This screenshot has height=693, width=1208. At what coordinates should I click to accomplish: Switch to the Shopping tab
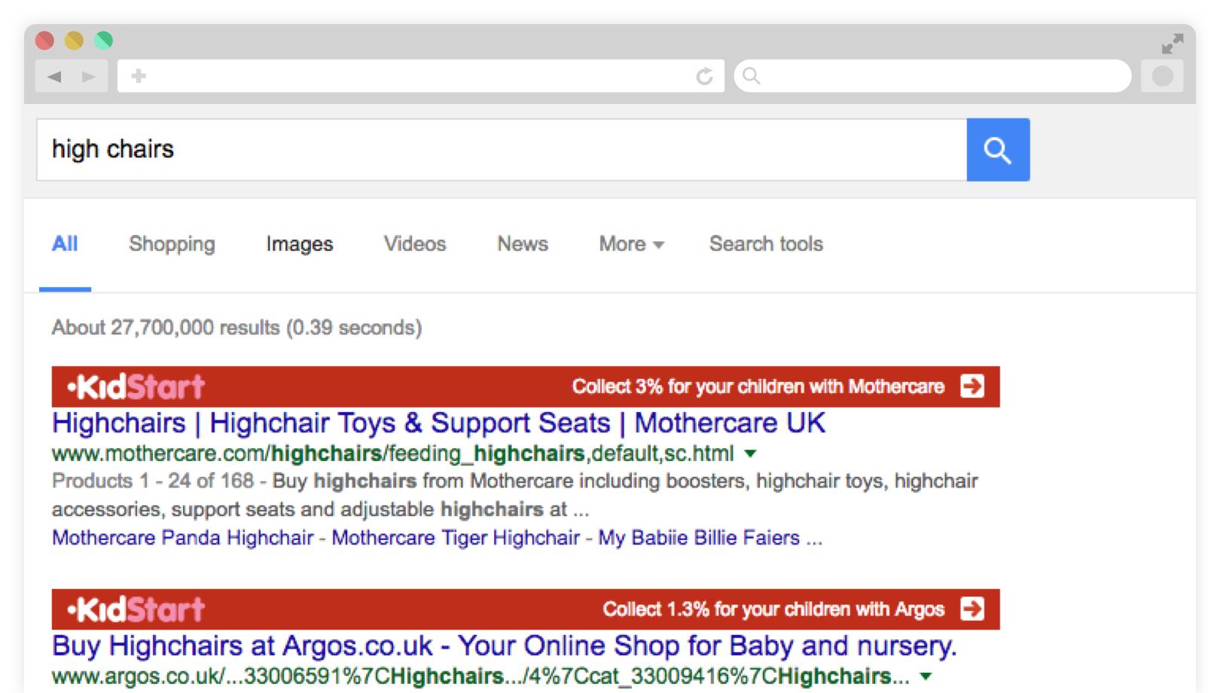click(172, 244)
